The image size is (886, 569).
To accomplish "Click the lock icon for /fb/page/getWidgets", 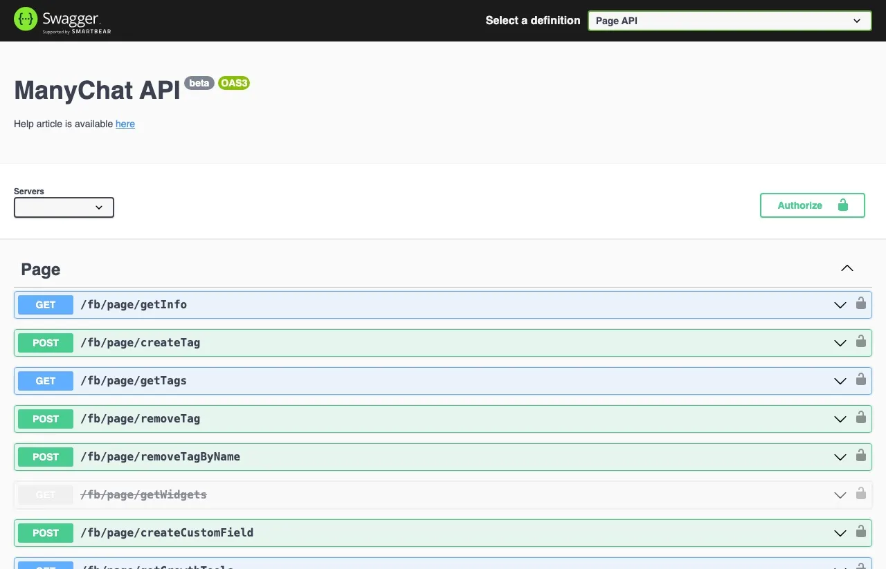I will [x=861, y=494].
